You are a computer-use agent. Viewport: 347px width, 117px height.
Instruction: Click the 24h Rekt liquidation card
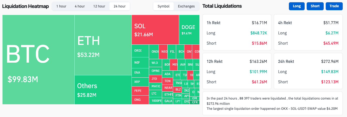tap(308, 72)
